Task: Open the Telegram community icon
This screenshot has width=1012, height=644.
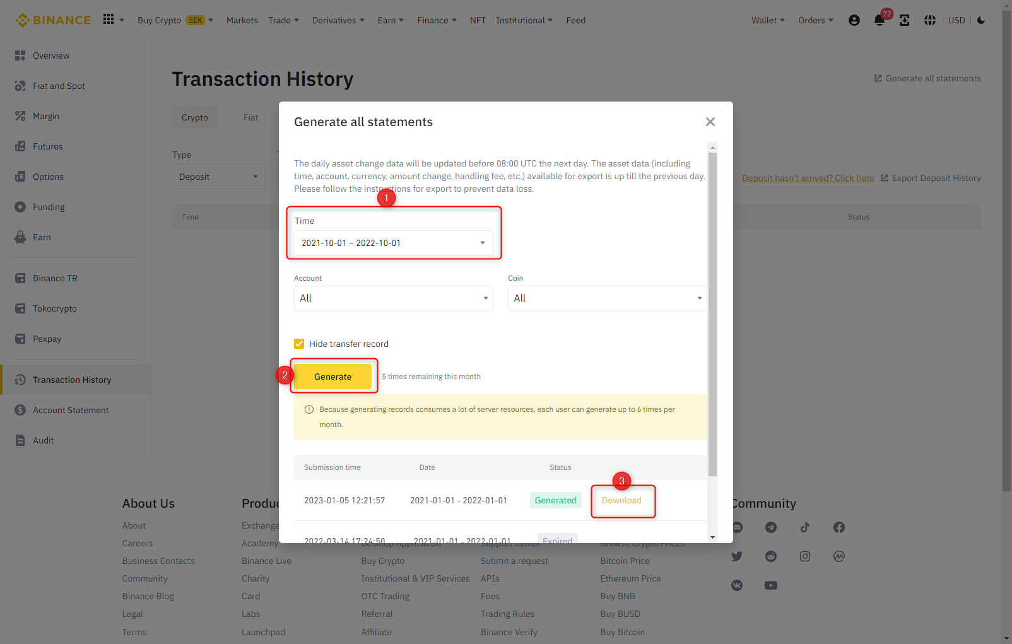Action: (x=771, y=527)
